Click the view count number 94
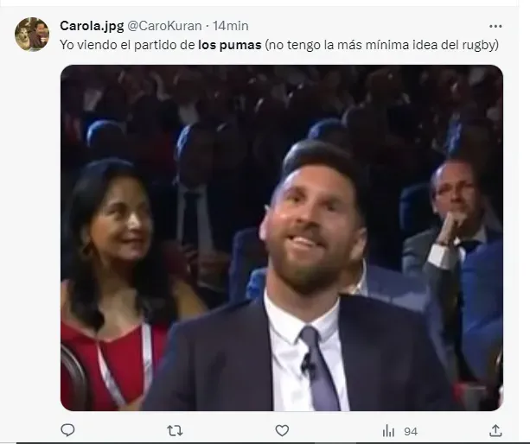This screenshot has height=444, width=530. pos(411,431)
